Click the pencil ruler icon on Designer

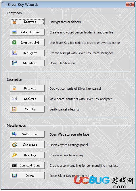click(x=14, y=53)
